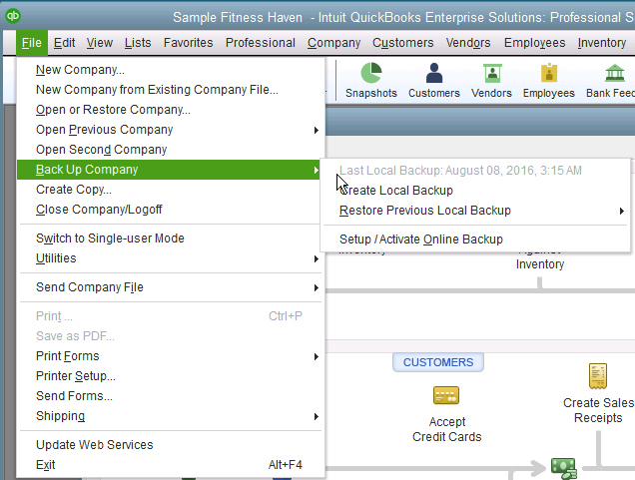Open the Lists menu
The height and width of the screenshot is (480, 635).
click(x=138, y=43)
